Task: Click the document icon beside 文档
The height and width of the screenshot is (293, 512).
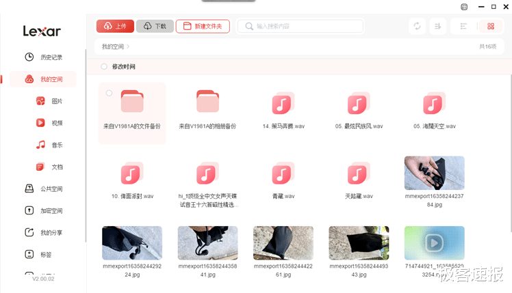Action: 40,167
